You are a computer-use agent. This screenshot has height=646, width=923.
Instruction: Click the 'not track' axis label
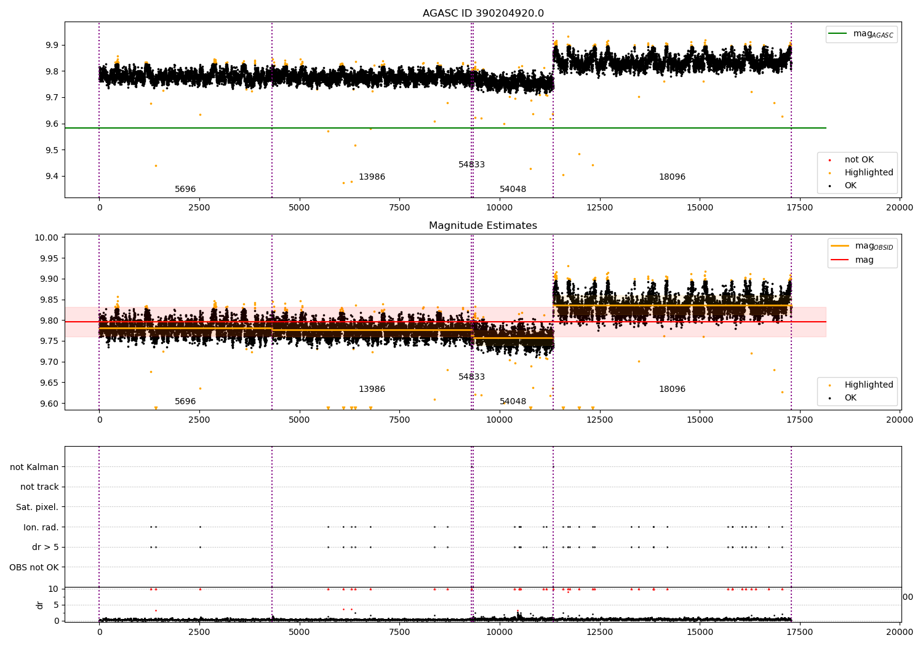coord(39,487)
